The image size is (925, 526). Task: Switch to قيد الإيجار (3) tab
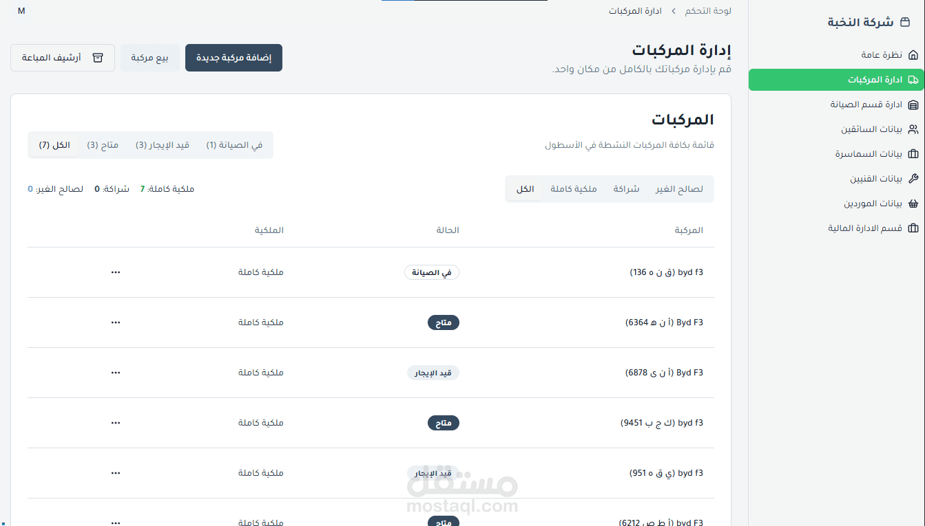[163, 145]
